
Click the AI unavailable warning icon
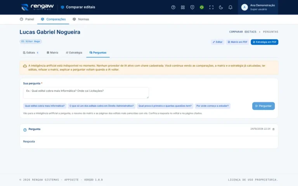tap(25, 66)
